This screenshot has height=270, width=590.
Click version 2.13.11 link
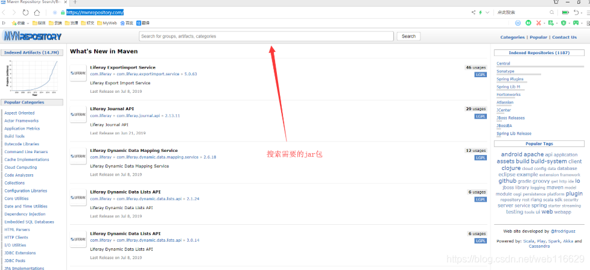(x=173, y=116)
